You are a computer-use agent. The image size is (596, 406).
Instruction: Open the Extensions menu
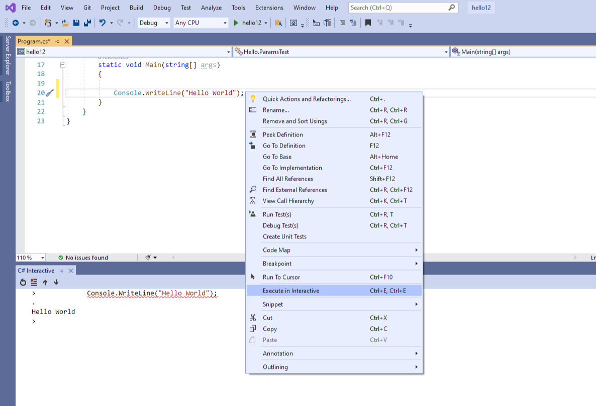[x=269, y=8]
